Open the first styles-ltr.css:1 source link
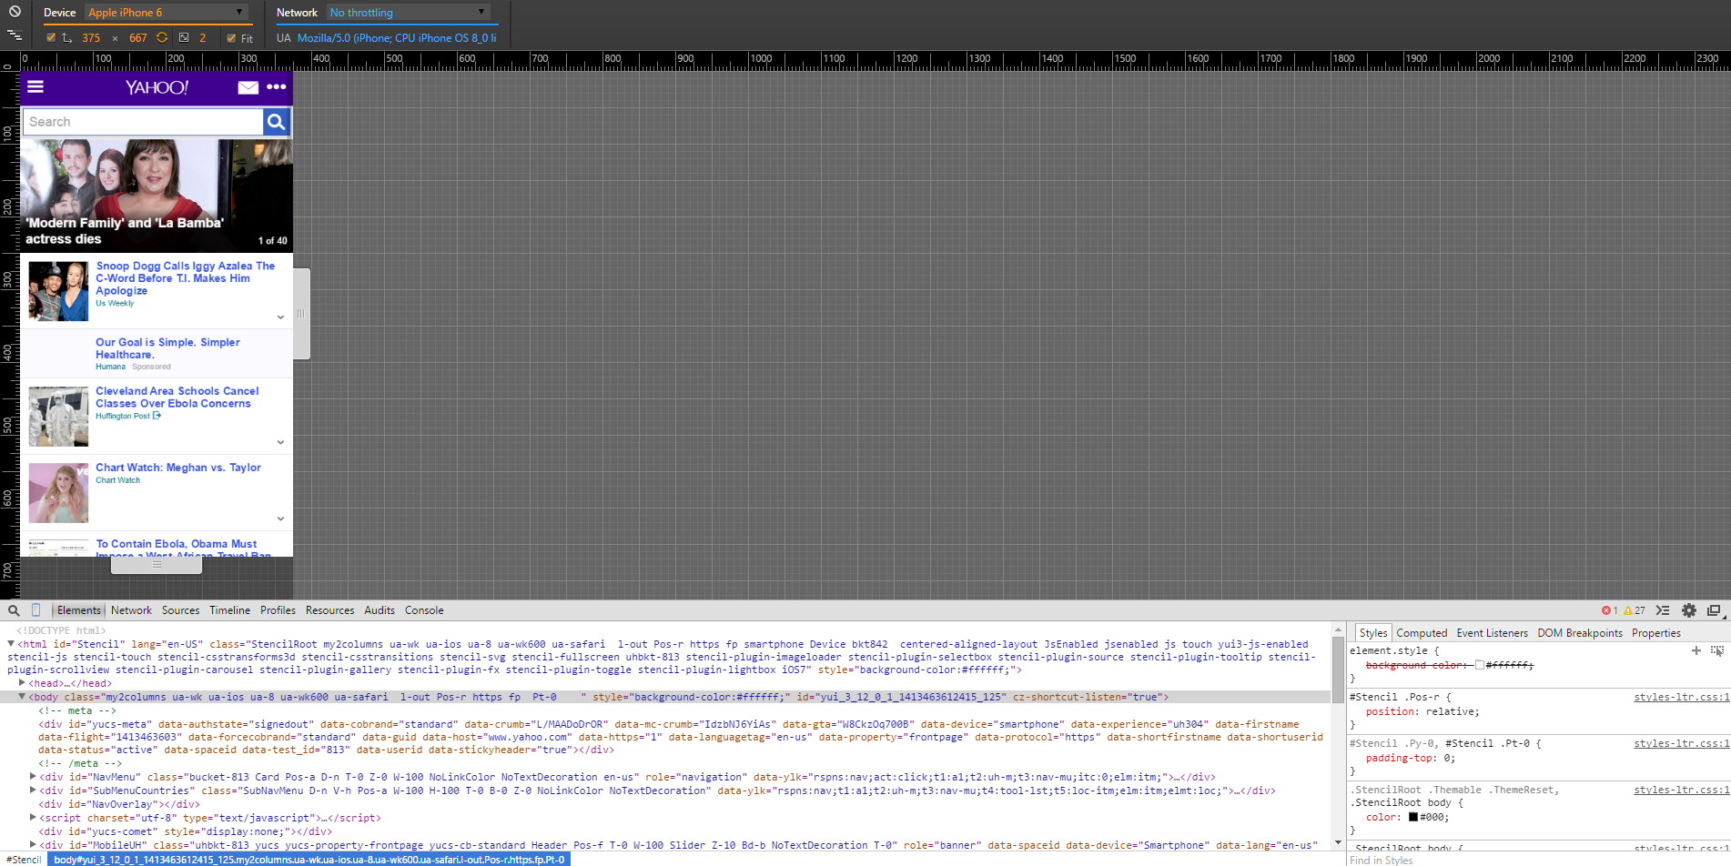 tap(1680, 697)
